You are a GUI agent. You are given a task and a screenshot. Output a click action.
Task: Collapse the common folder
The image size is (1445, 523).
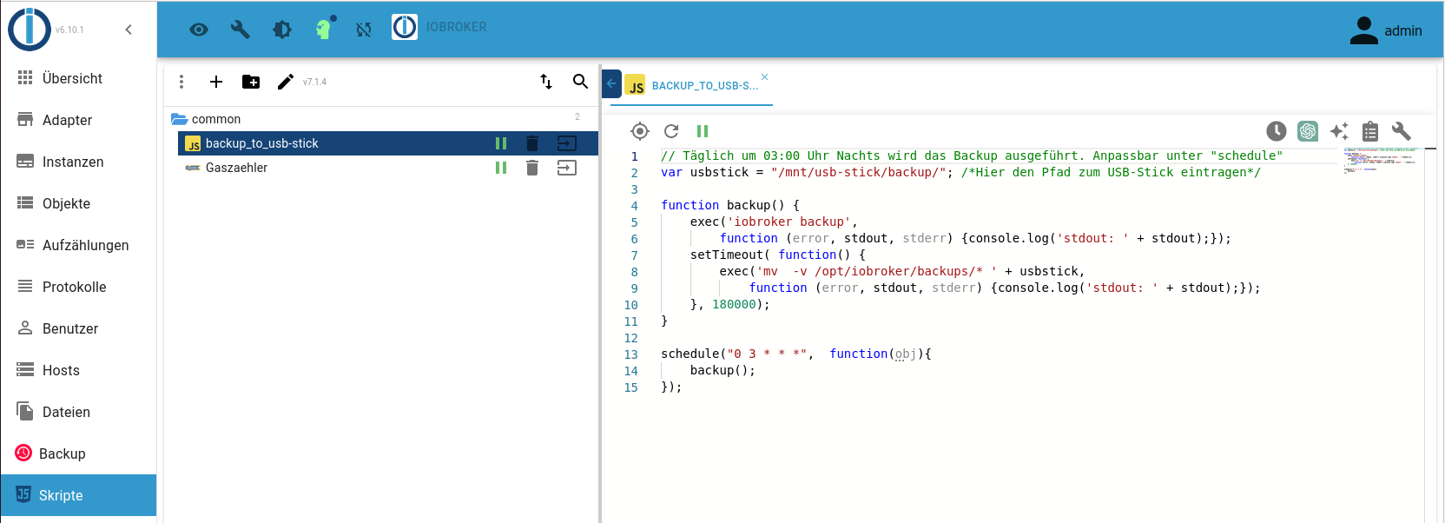click(180, 119)
